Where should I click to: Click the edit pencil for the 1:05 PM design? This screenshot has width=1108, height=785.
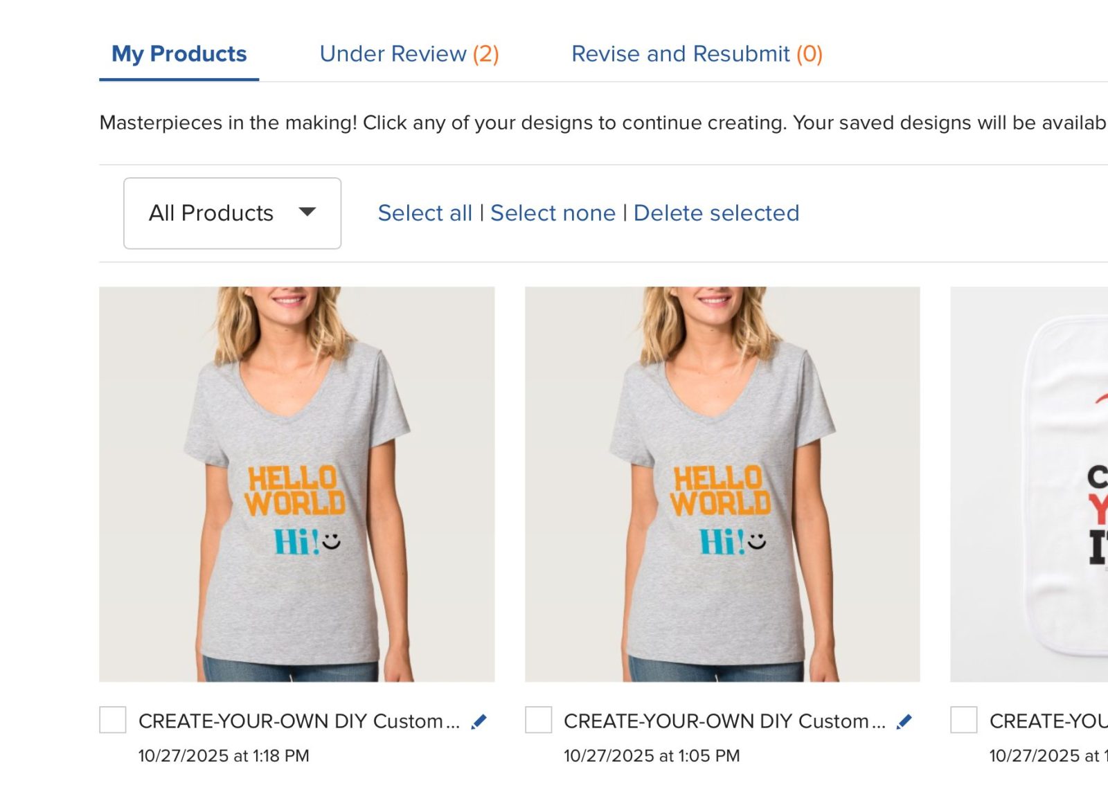[x=904, y=722]
